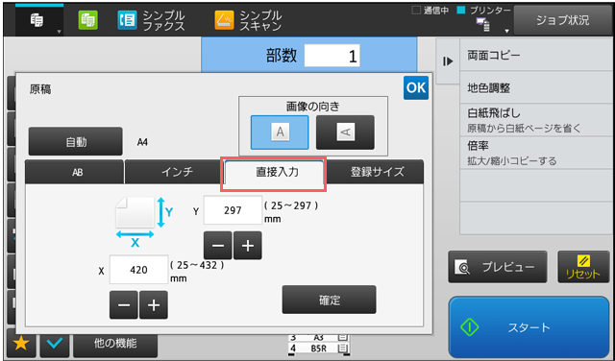This screenshot has width=615, height=361.
Task: Open シンプルファクス mode
Action: click(151, 20)
